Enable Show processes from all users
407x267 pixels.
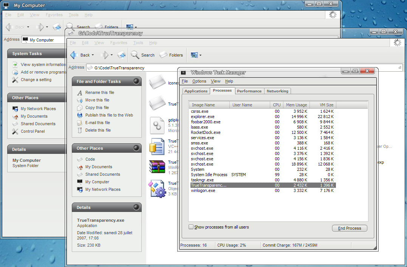(x=191, y=227)
